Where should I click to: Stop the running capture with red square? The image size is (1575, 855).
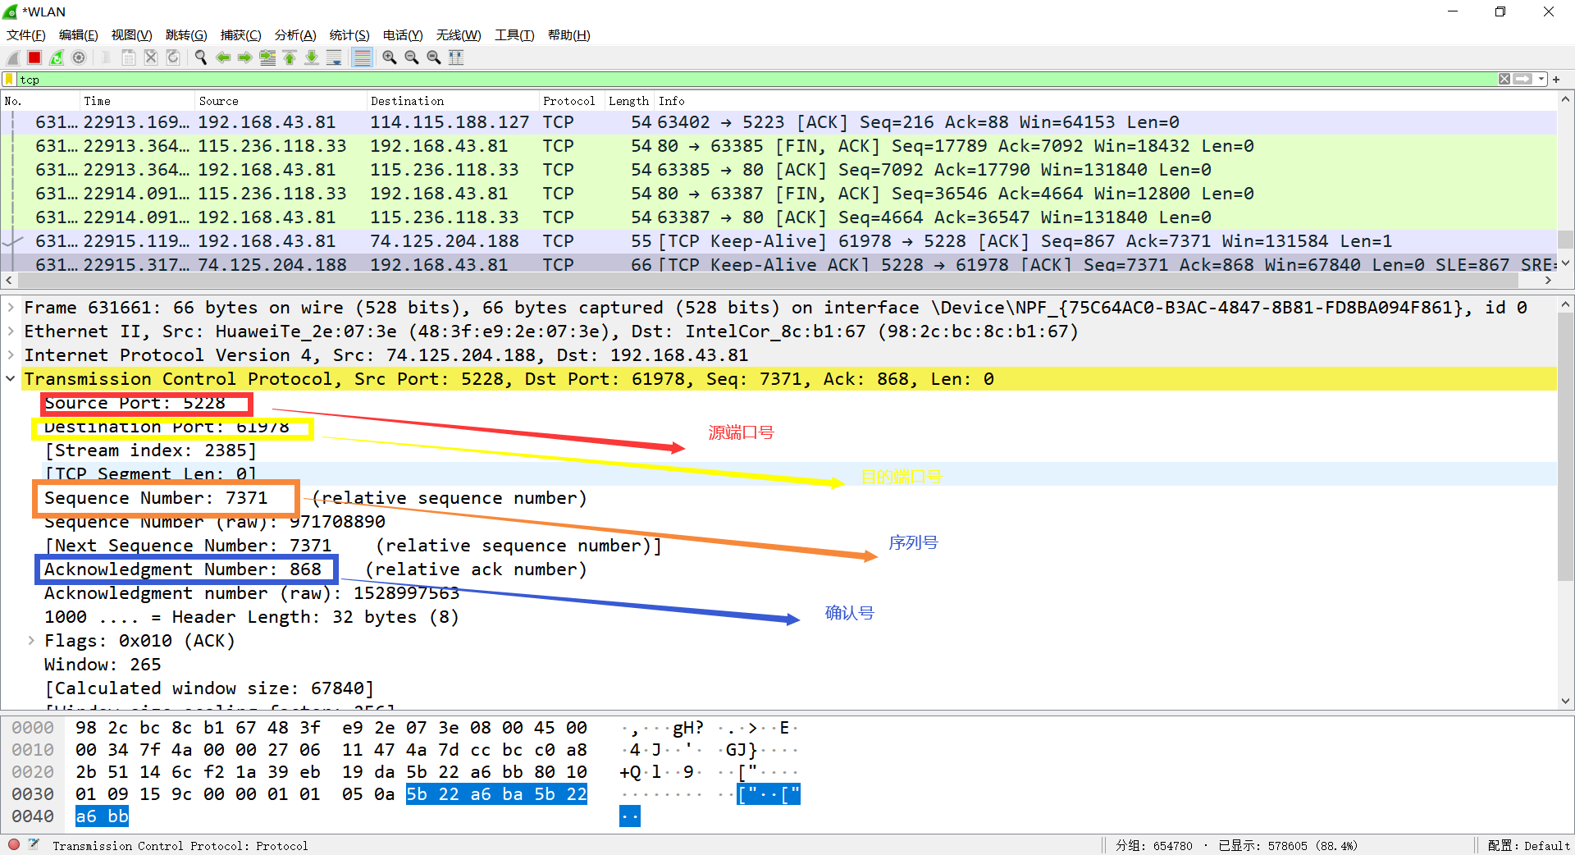coord(34,57)
